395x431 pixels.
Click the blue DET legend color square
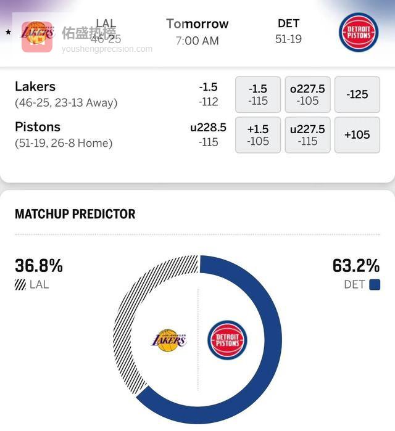tap(375, 285)
